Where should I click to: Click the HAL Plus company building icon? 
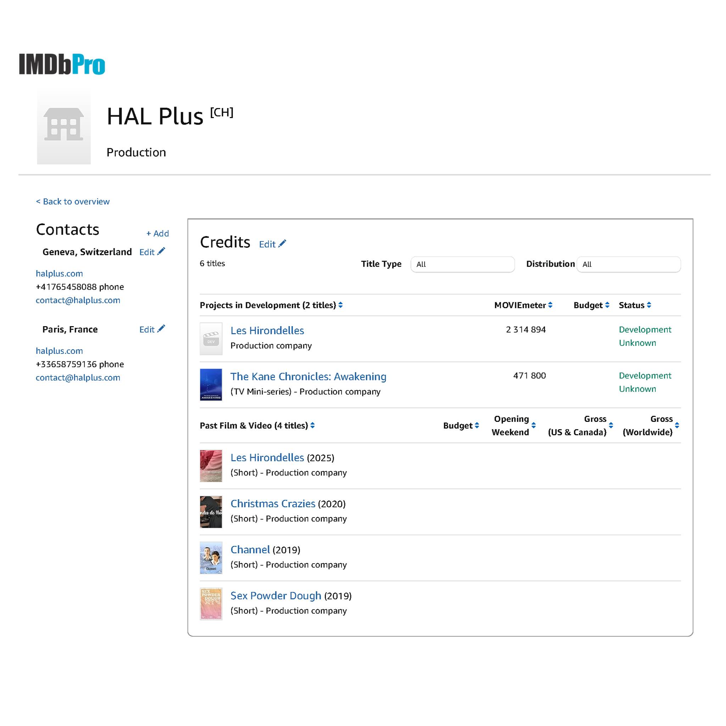coord(64,127)
